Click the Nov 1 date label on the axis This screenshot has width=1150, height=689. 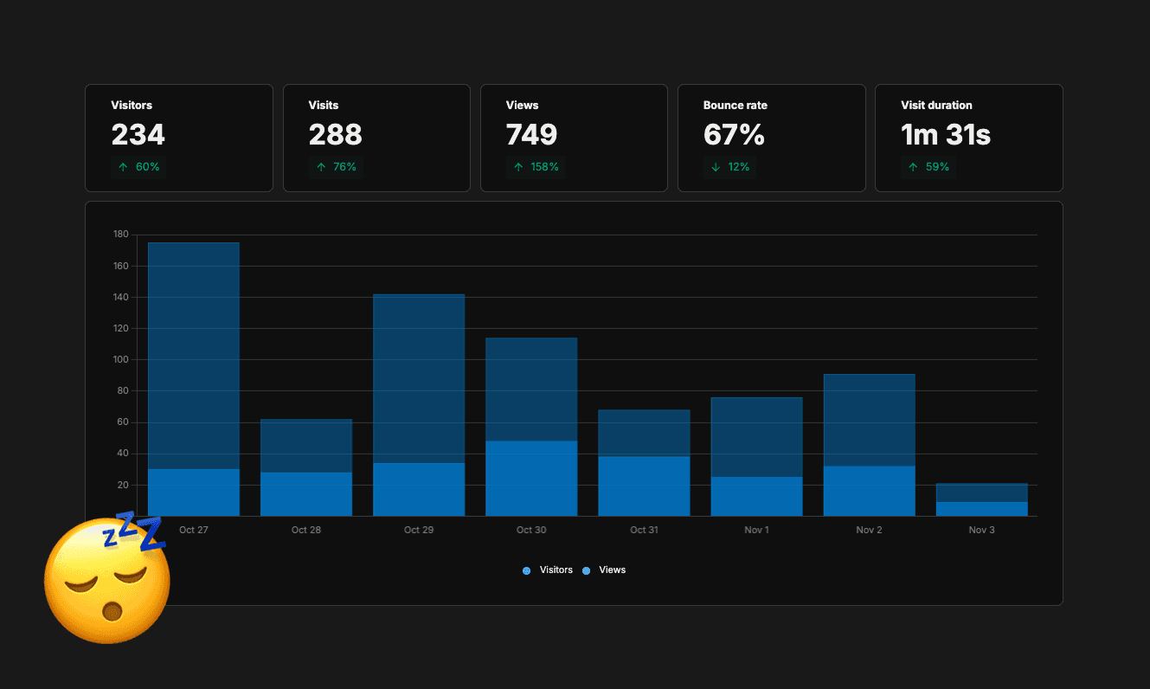click(x=756, y=530)
